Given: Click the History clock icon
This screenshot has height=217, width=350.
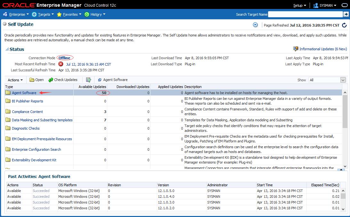Looking at the screenshot, I should coord(87,14).
